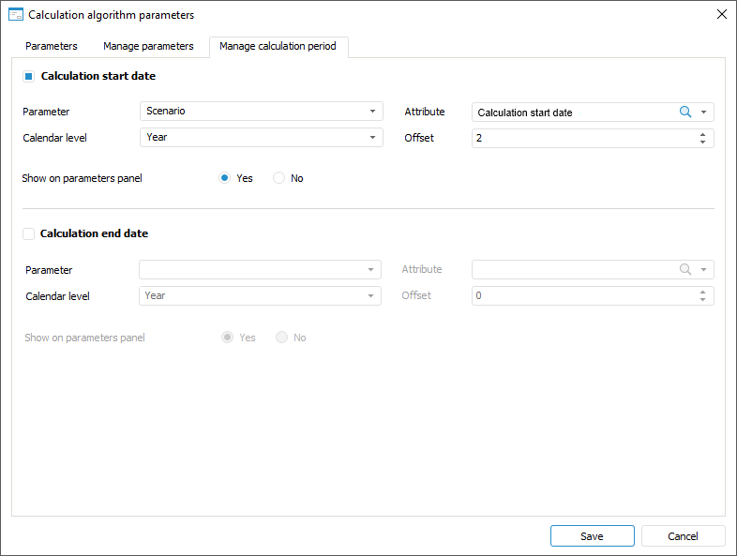Enable the Calculation end date checkbox
The width and height of the screenshot is (737, 556).
28,233
